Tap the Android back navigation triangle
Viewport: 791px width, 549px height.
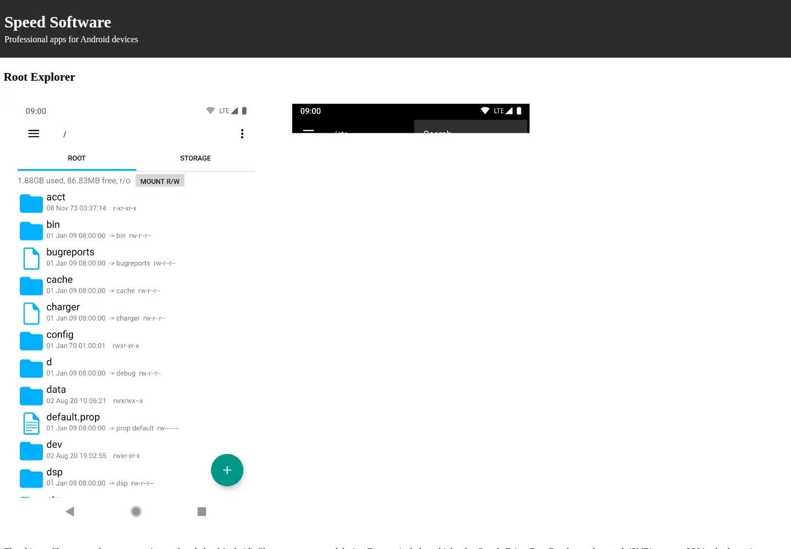click(70, 512)
